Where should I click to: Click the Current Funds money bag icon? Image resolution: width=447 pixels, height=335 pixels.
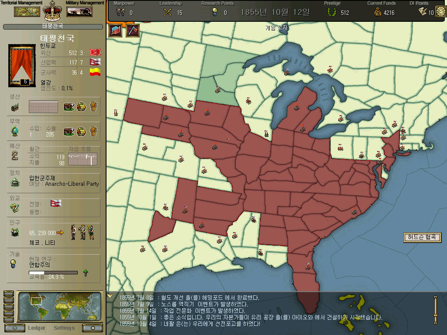(x=378, y=12)
